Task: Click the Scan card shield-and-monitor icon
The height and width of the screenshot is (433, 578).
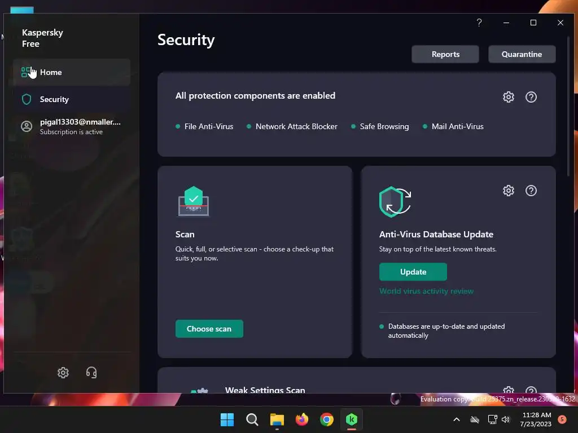Action: (x=194, y=201)
